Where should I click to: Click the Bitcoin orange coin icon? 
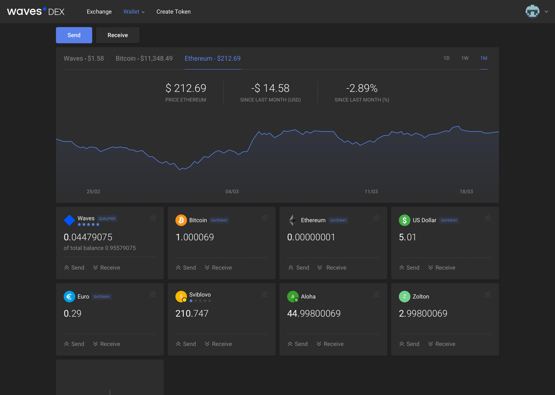pos(181,220)
